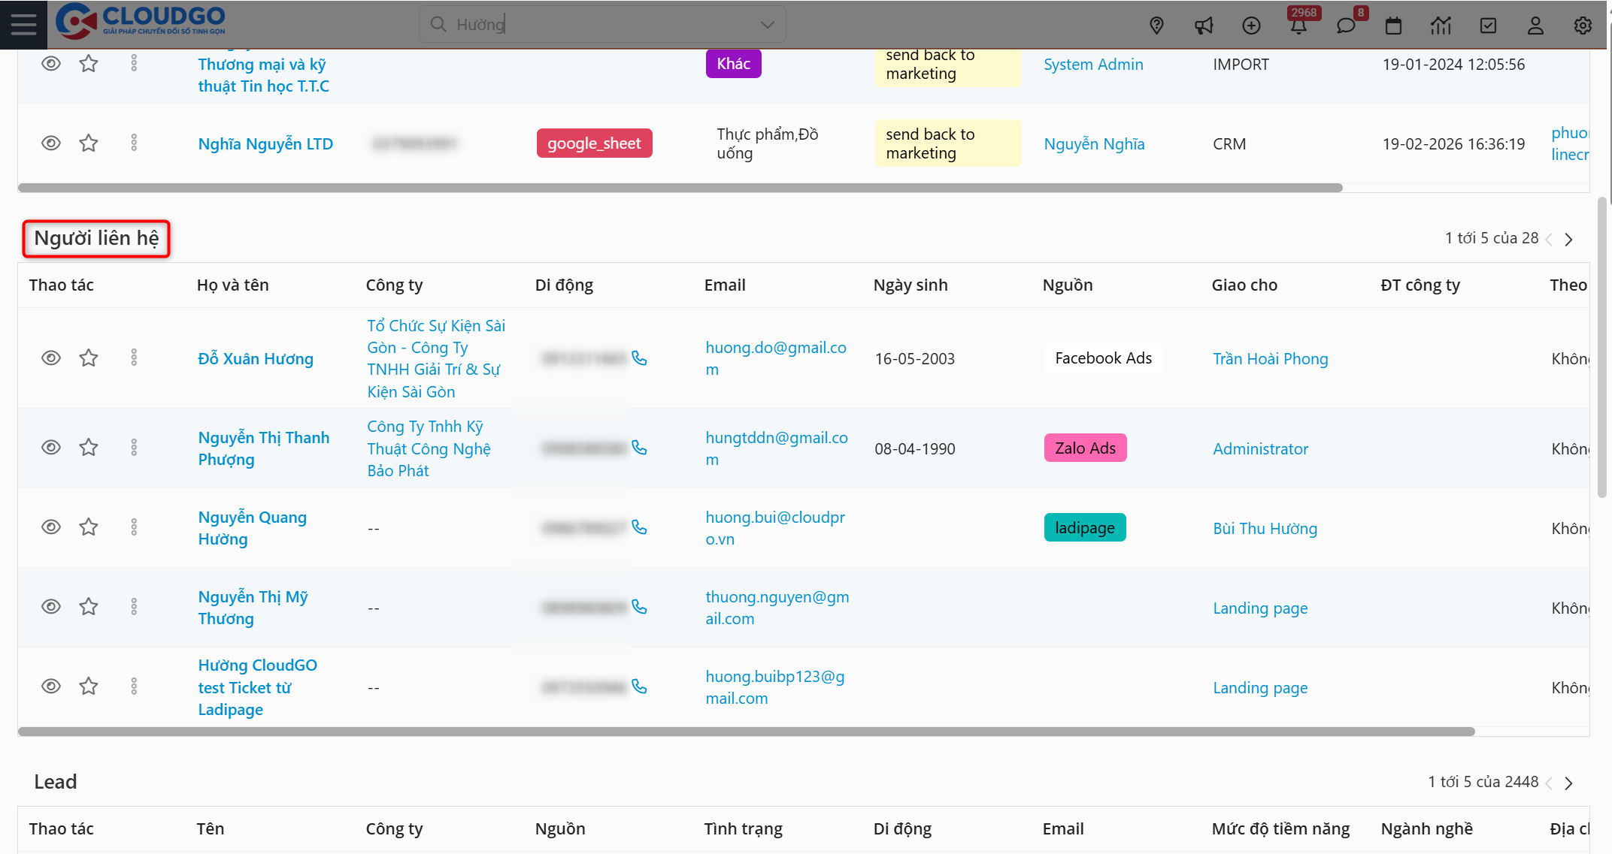Image resolution: width=1612 pixels, height=854 pixels.
Task: Toggle star on Nghĩa Nguyễn LTD row
Action: click(89, 143)
